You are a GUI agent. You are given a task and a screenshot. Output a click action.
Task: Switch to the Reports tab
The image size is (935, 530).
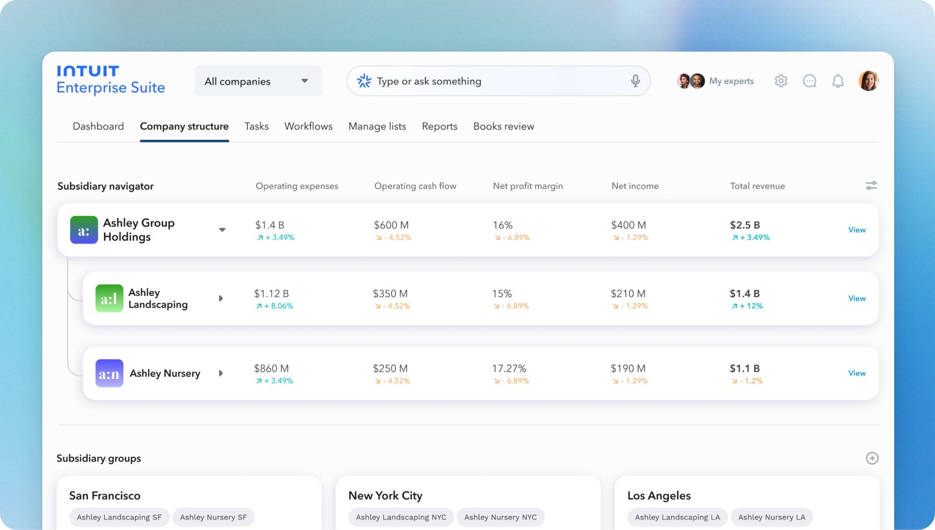click(439, 126)
